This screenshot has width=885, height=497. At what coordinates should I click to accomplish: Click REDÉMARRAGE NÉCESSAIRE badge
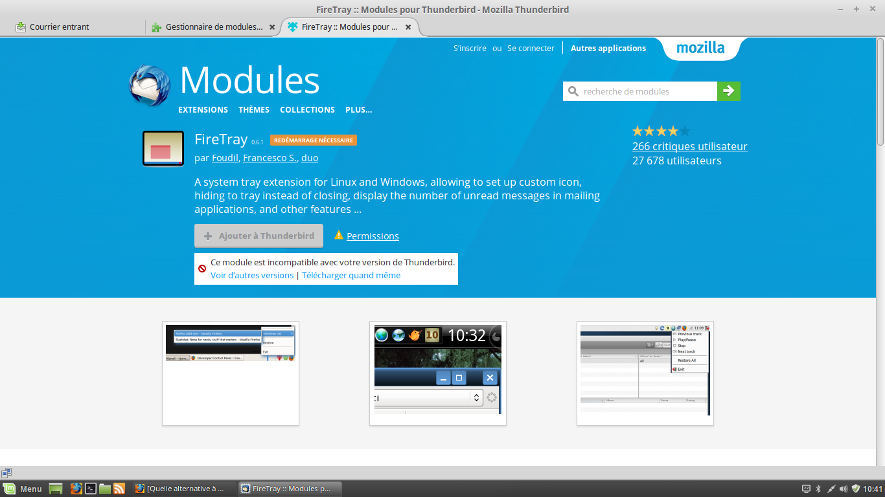[x=314, y=140]
